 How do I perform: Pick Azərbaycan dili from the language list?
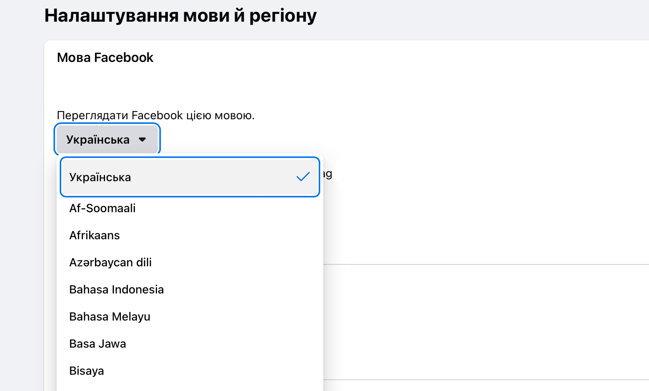coord(110,262)
